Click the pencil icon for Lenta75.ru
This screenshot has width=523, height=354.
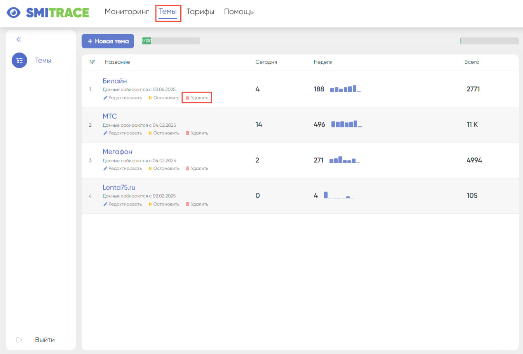point(105,204)
